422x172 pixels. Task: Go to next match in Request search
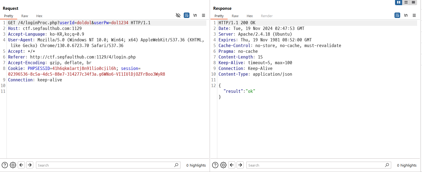click(30, 165)
